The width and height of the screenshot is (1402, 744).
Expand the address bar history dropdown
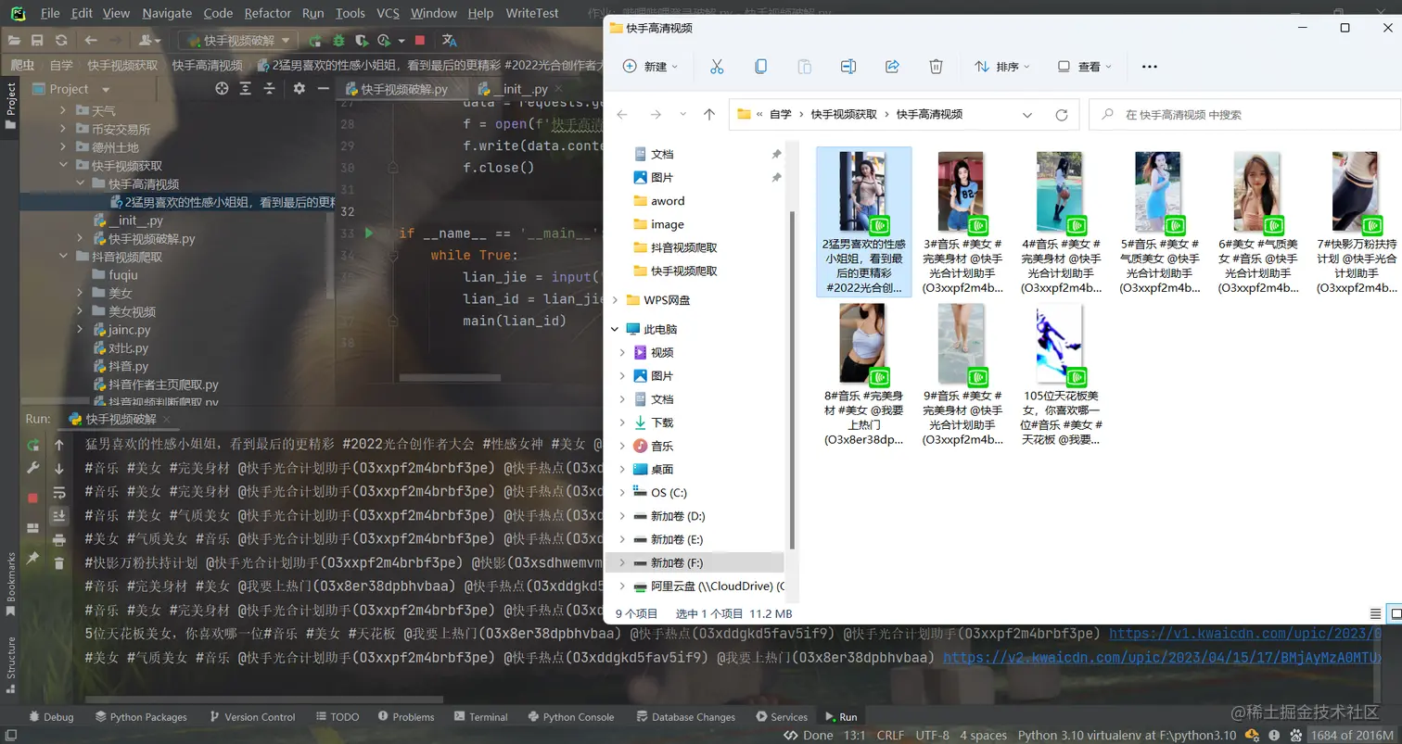pyautogui.click(x=1027, y=115)
